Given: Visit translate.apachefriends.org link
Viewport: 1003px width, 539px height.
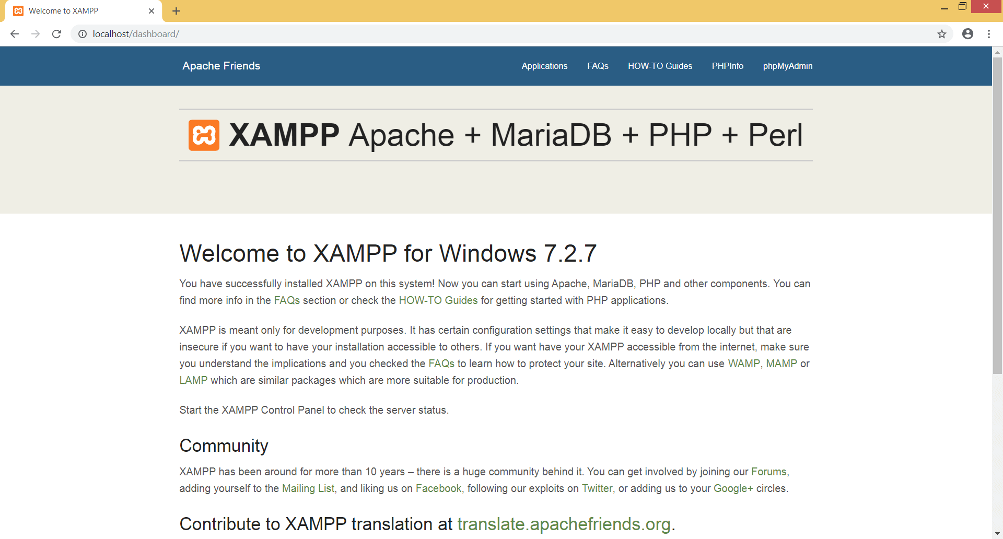Looking at the screenshot, I should click(x=564, y=524).
